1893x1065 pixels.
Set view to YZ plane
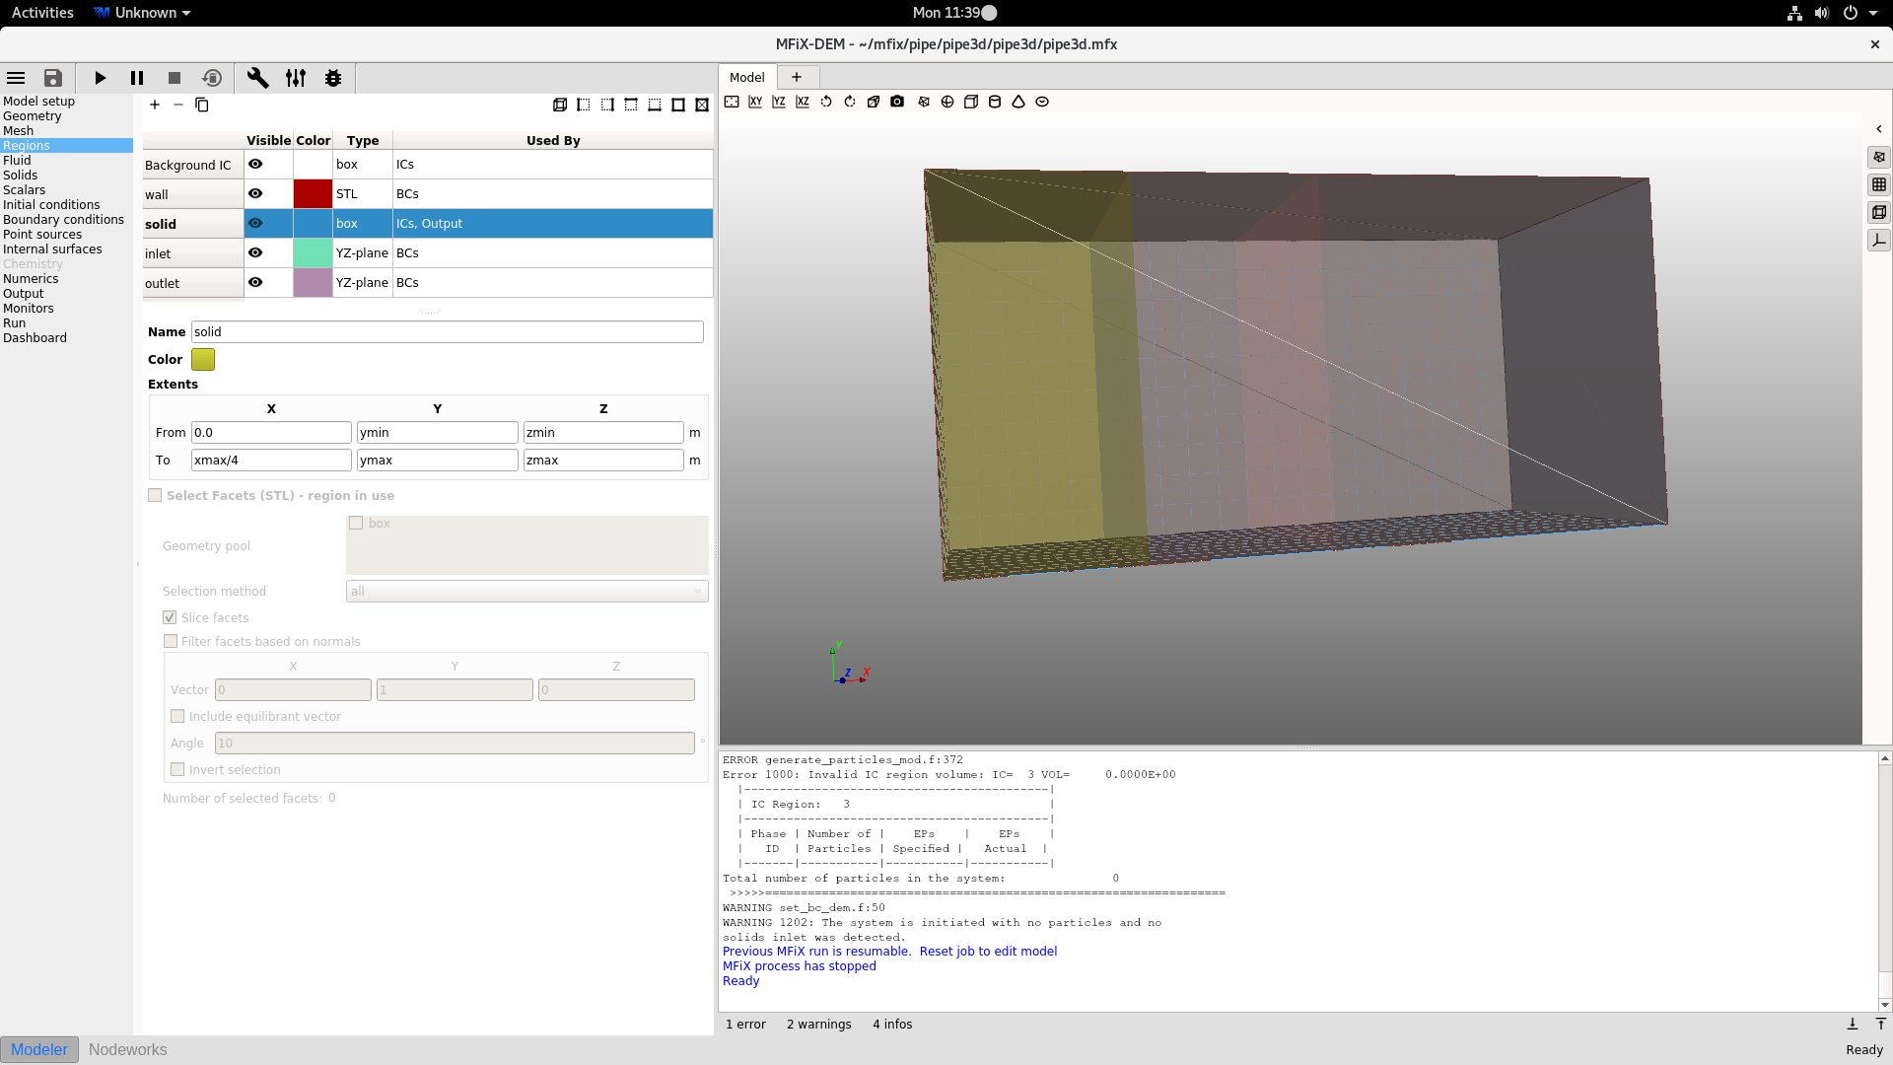779,102
